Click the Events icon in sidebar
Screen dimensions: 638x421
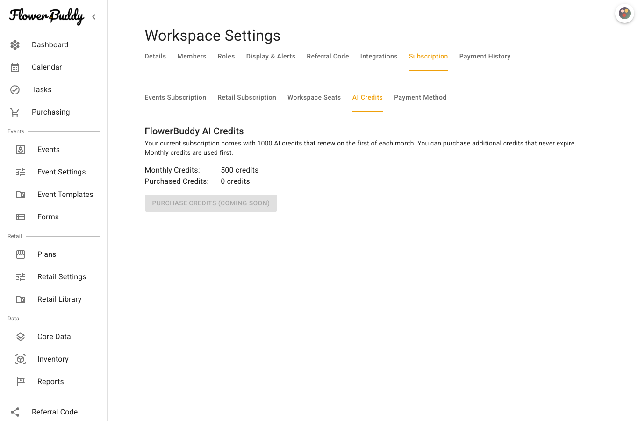pos(21,150)
